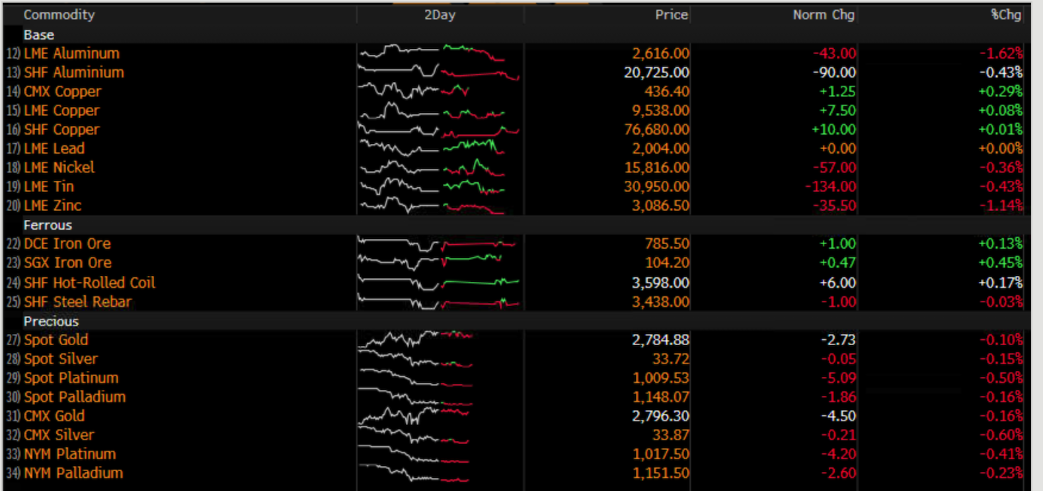Click the Norm Chg column header
Image resolution: width=1043 pixels, height=491 pixels.
(x=824, y=15)
